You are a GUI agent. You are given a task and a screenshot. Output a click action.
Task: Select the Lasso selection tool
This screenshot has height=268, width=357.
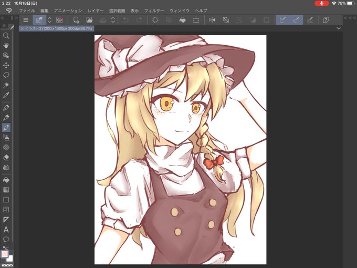(6, 75)
